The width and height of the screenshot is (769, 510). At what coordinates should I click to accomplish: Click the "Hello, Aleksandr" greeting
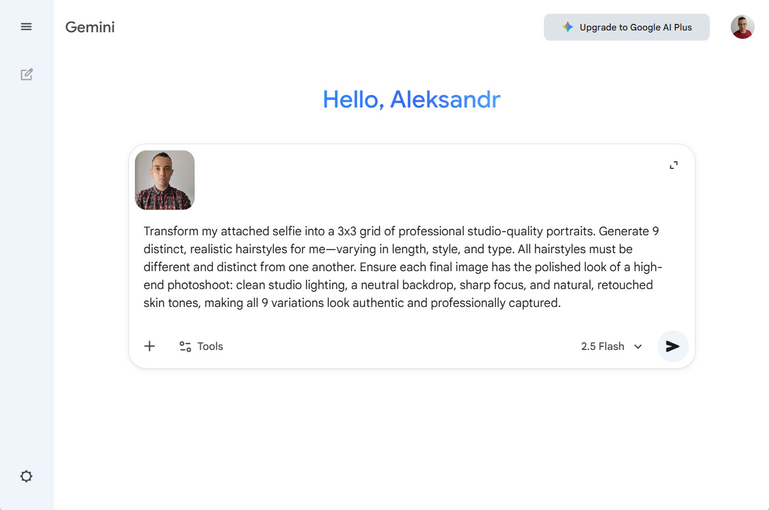coord(411,100)
